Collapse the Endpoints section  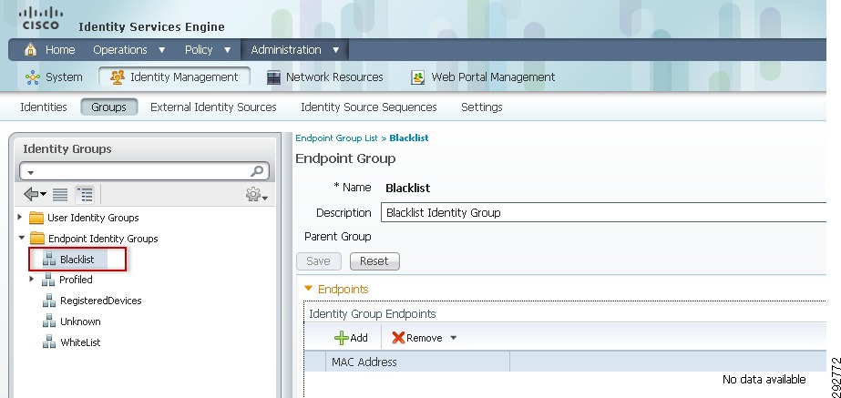pos(308,289)
